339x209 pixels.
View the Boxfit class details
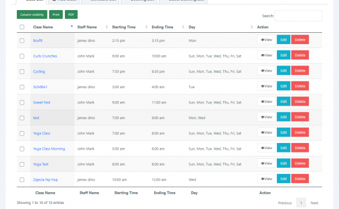tap(266, 40)
